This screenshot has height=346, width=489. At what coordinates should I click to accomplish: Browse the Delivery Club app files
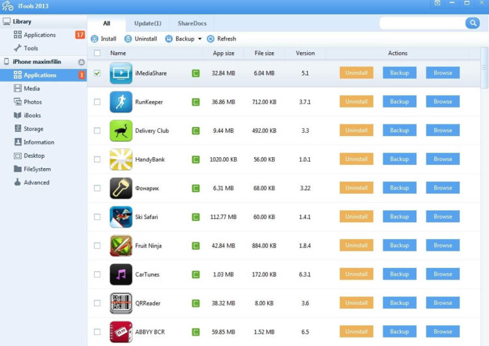(443, 130)
